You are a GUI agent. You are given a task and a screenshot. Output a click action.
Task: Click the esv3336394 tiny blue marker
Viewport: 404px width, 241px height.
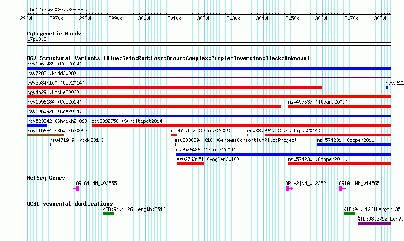[x=176, y=145]
